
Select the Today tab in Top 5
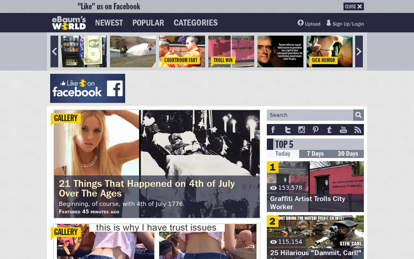(x=283, y=154)
